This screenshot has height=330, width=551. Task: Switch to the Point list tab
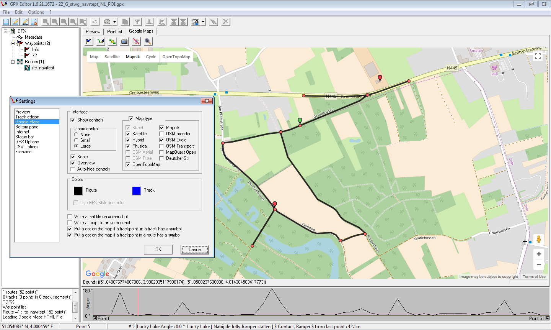point(114,32)
